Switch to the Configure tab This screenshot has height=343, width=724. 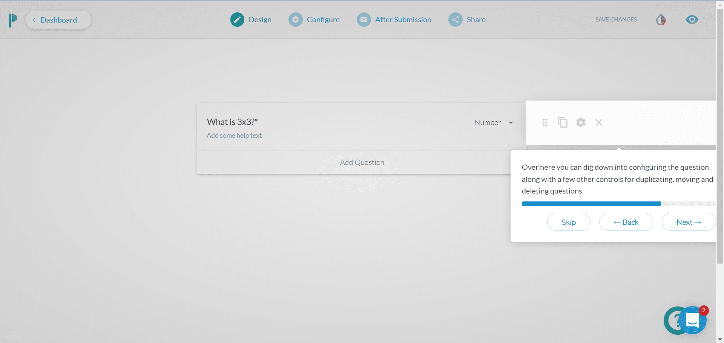(314, 20)
